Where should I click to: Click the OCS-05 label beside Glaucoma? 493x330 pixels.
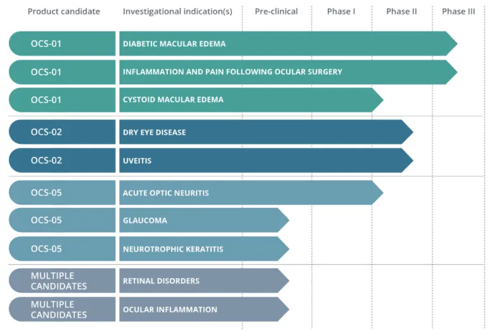61,221
